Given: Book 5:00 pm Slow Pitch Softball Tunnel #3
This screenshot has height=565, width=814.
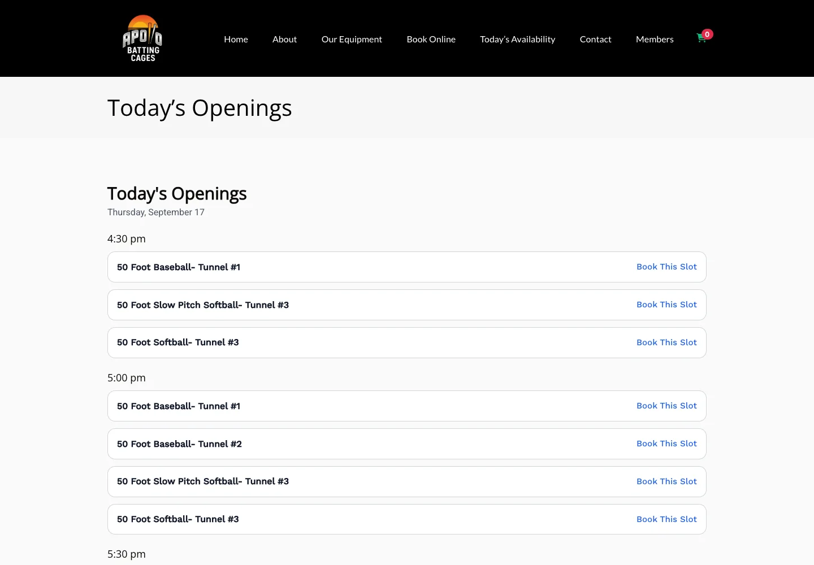Looking at the screenshot, I should [x=666, y=481].
